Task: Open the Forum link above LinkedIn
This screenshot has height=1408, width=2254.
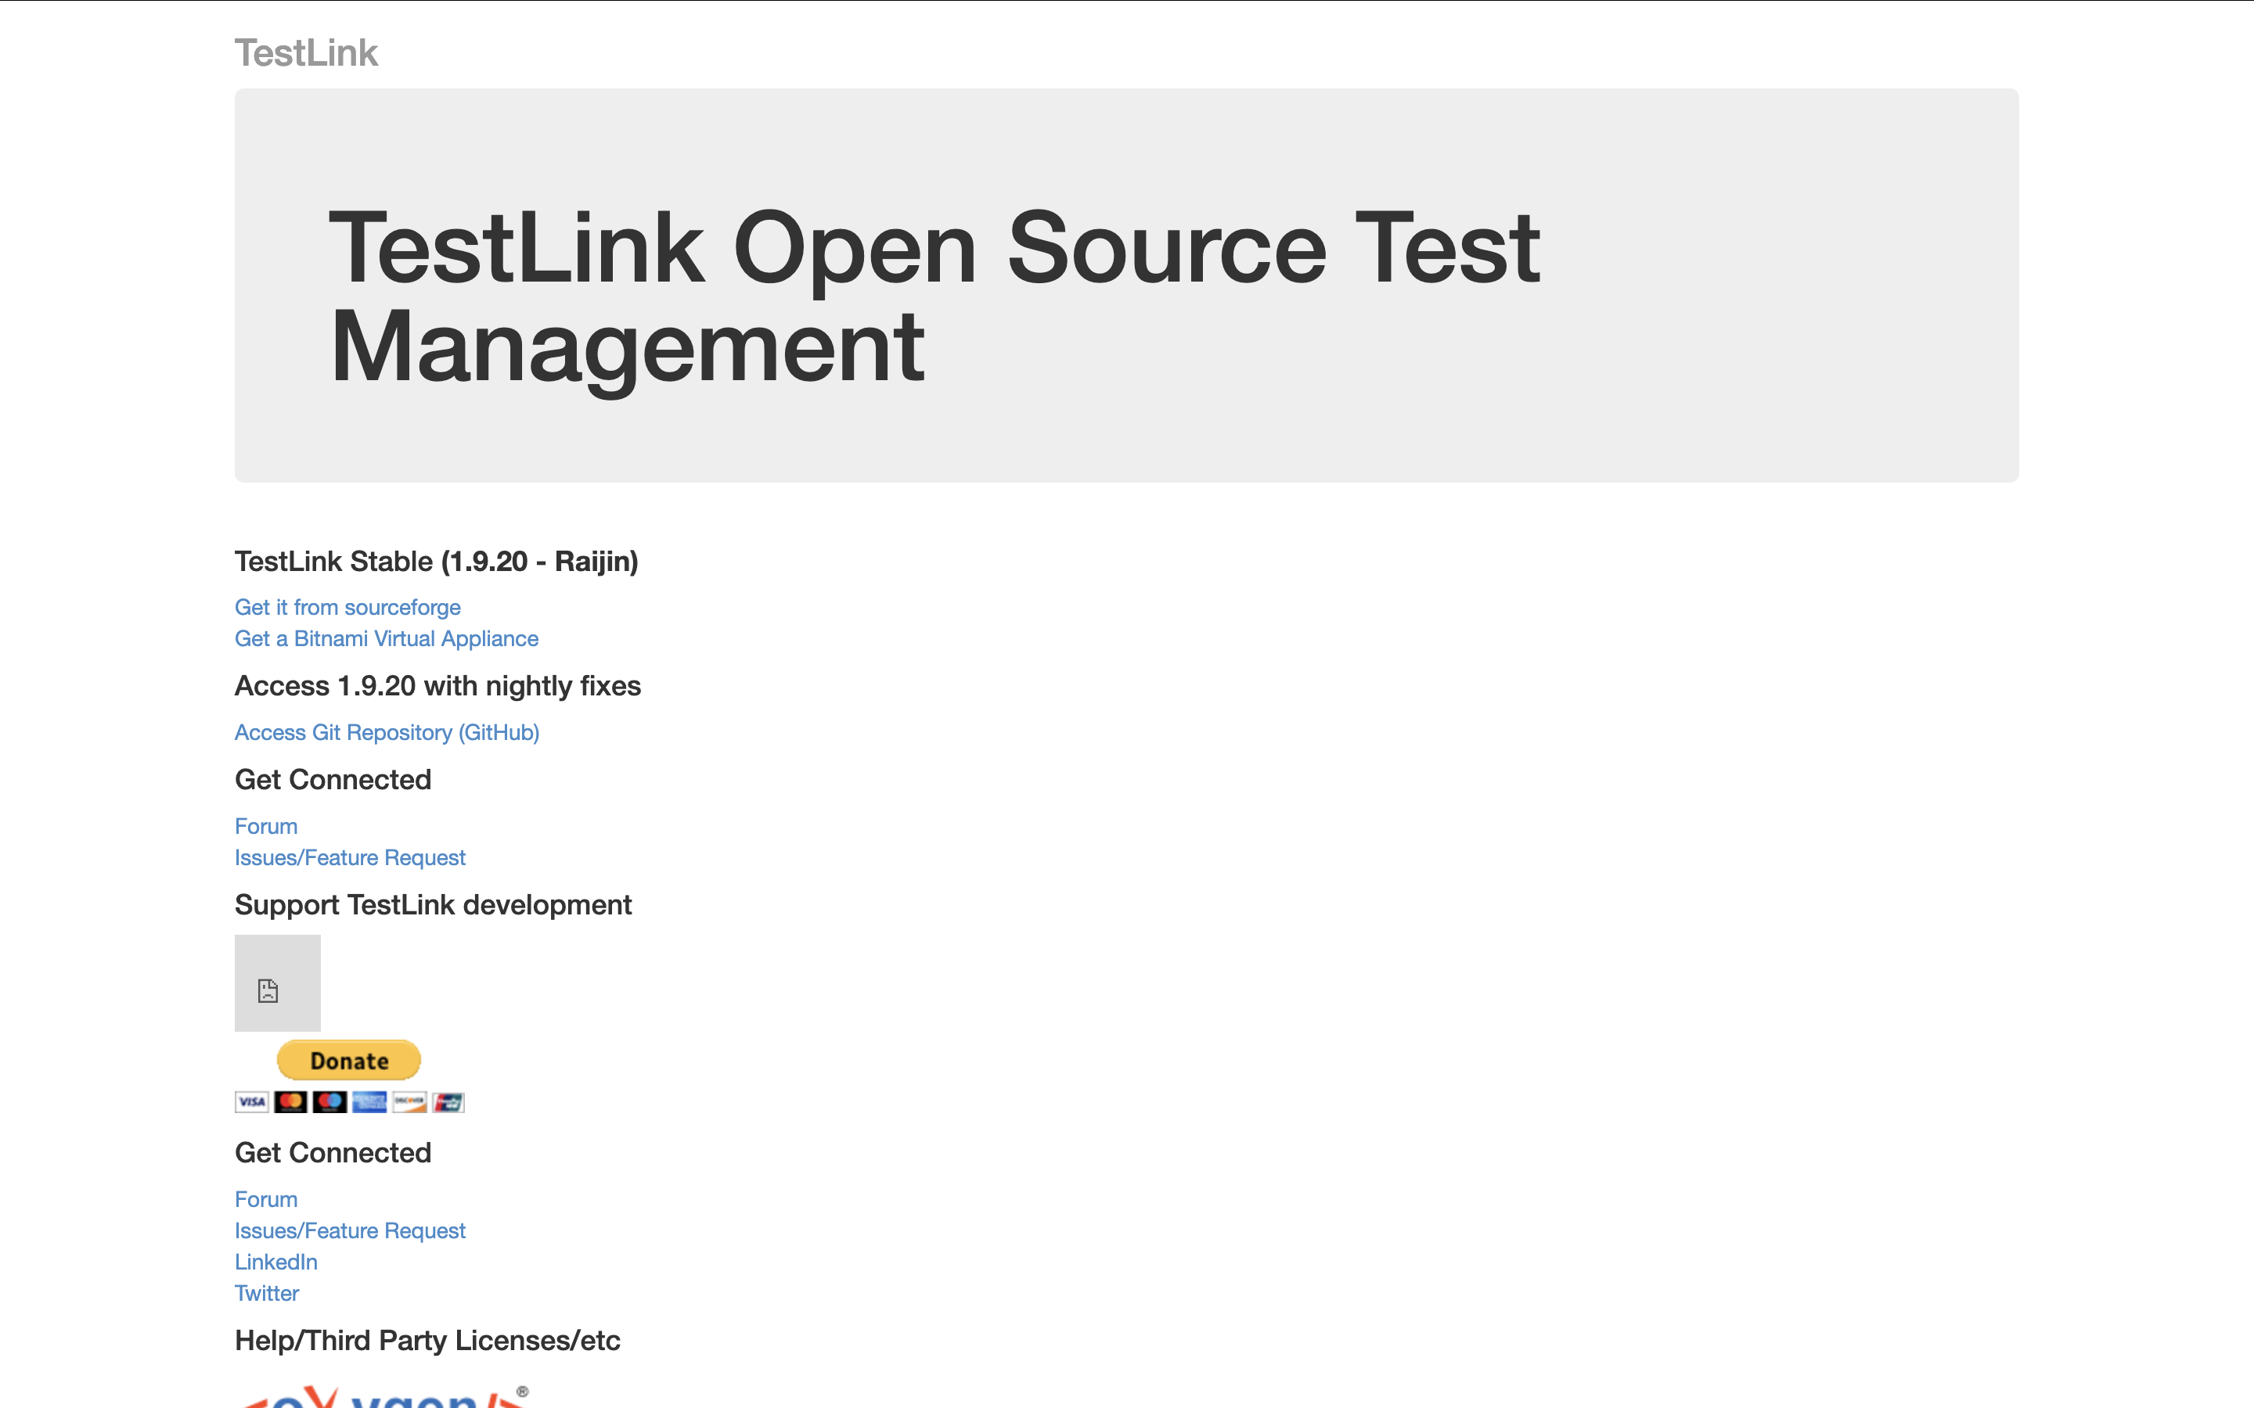Action: 265,1199
